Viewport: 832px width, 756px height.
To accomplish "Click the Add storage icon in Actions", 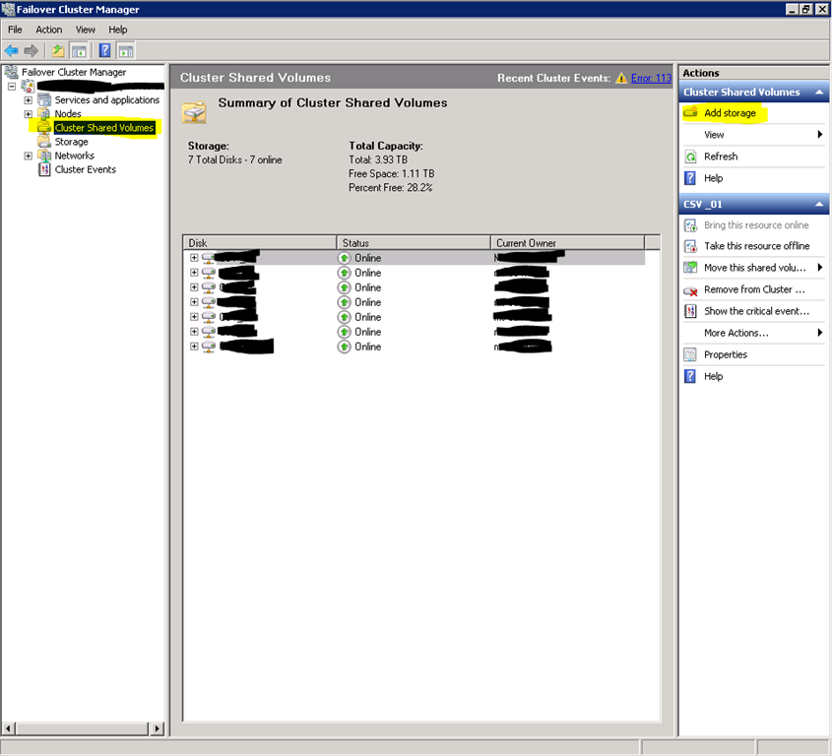I will click(690, 113).
